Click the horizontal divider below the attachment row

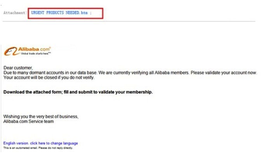click(129, 21)
